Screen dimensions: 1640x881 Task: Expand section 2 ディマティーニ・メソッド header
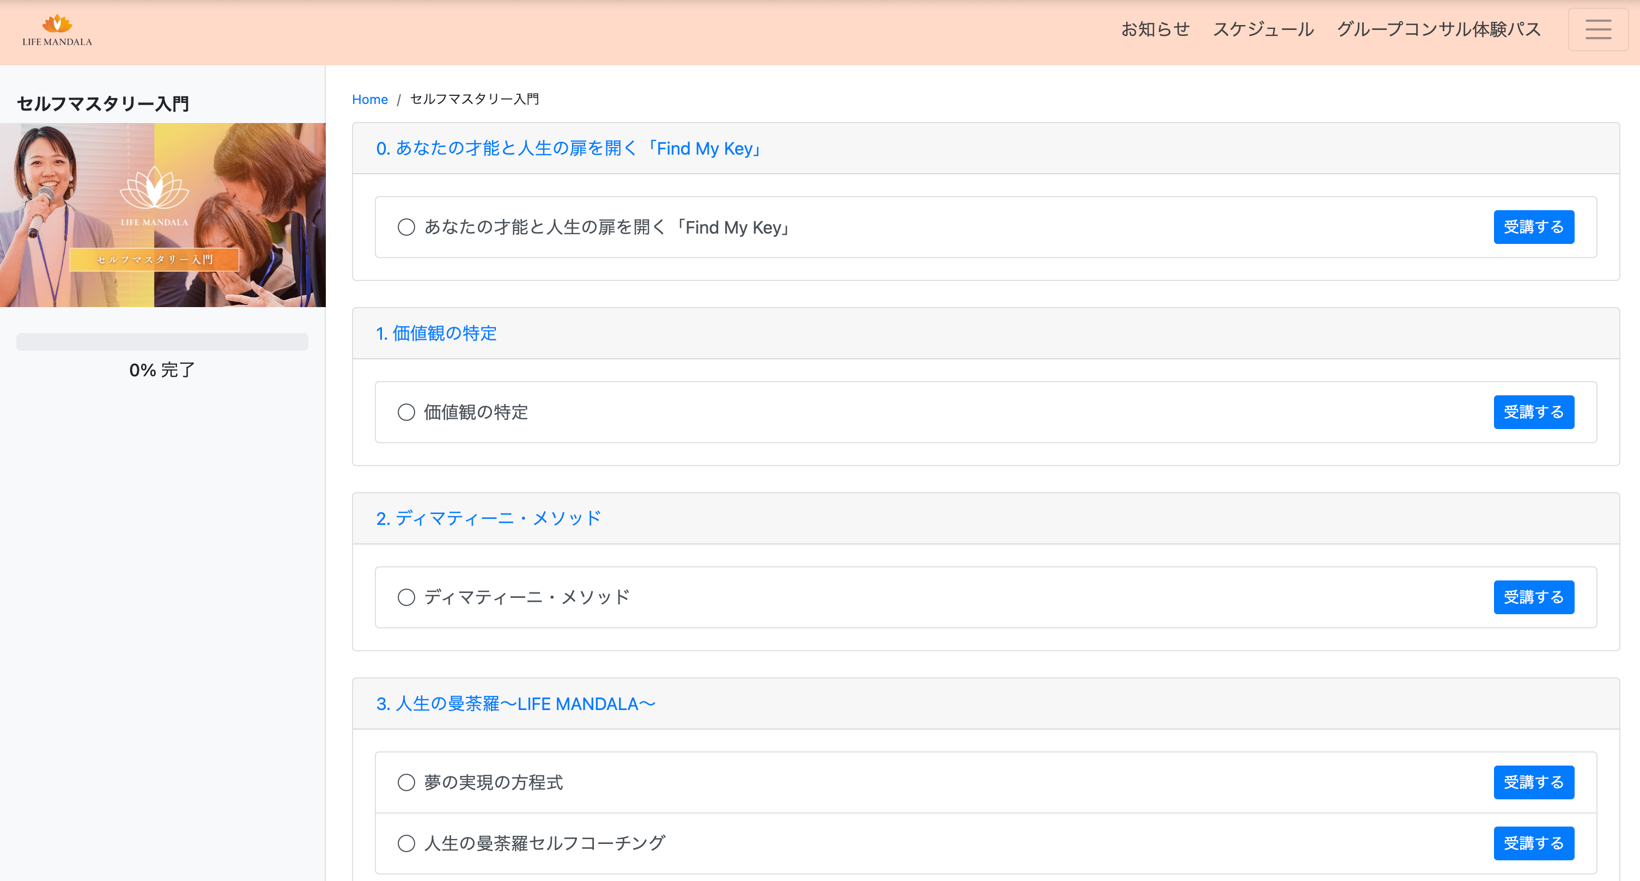[x=488, y=518]
